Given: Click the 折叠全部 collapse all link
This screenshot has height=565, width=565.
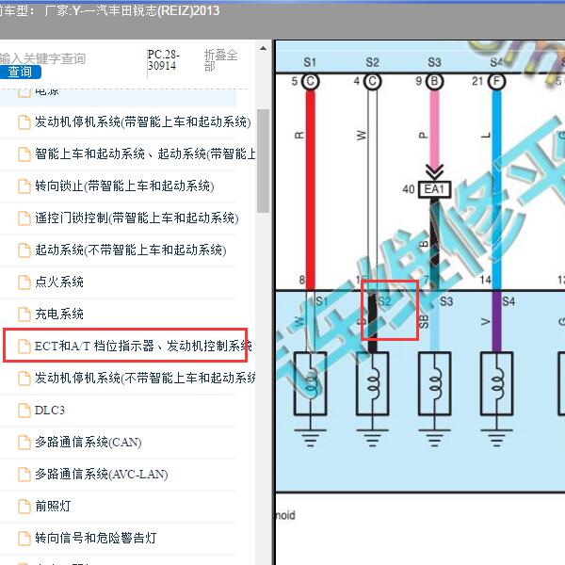Looking at the screenshot, I should 220,60.
